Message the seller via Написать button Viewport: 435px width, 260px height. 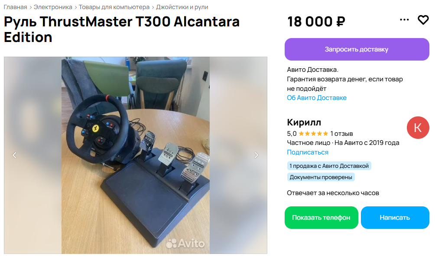point(395,218)
